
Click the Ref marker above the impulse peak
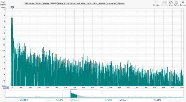12,7
